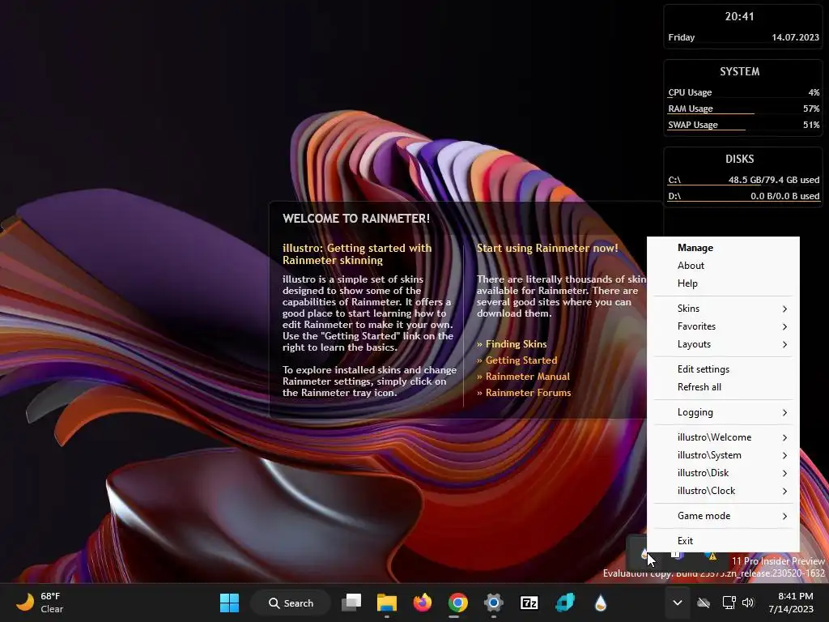The image size is (829, 622).
Task: Open Firefox from the taskbar
Action: [x=423, y=603]
